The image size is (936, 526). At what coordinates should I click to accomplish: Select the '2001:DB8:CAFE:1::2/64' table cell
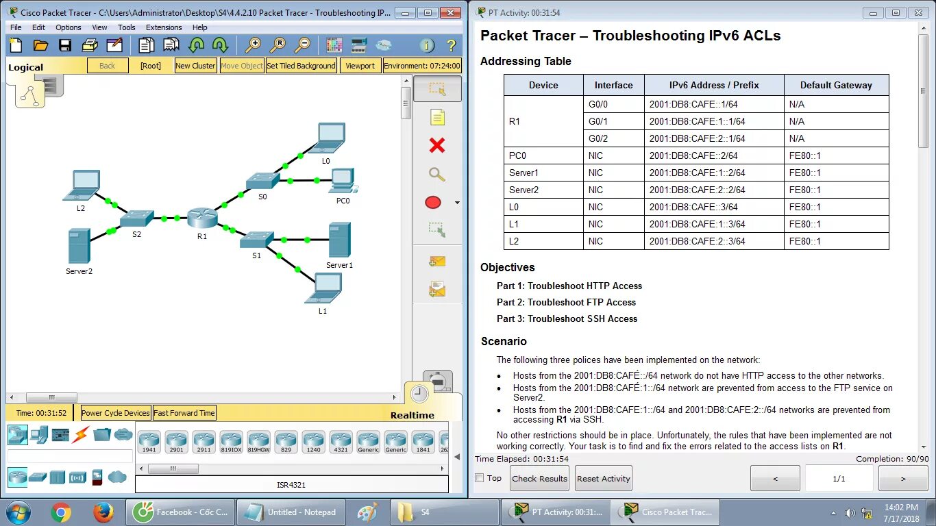coord(714,173)
